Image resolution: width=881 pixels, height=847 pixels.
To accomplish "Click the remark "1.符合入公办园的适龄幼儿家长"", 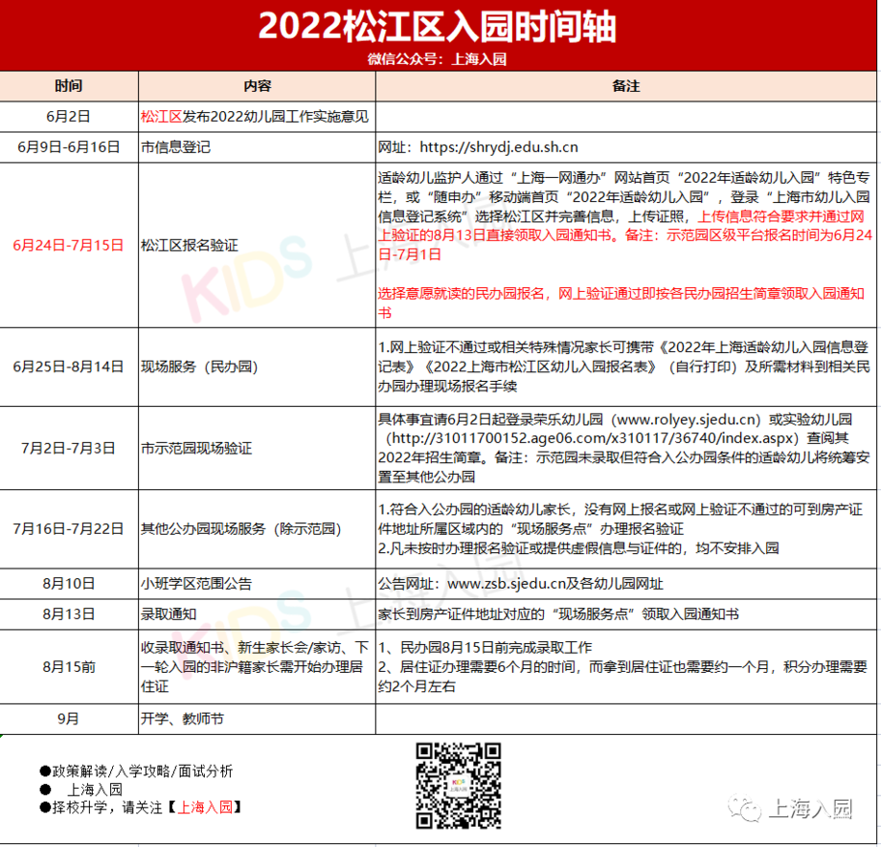I will [620, 519].
